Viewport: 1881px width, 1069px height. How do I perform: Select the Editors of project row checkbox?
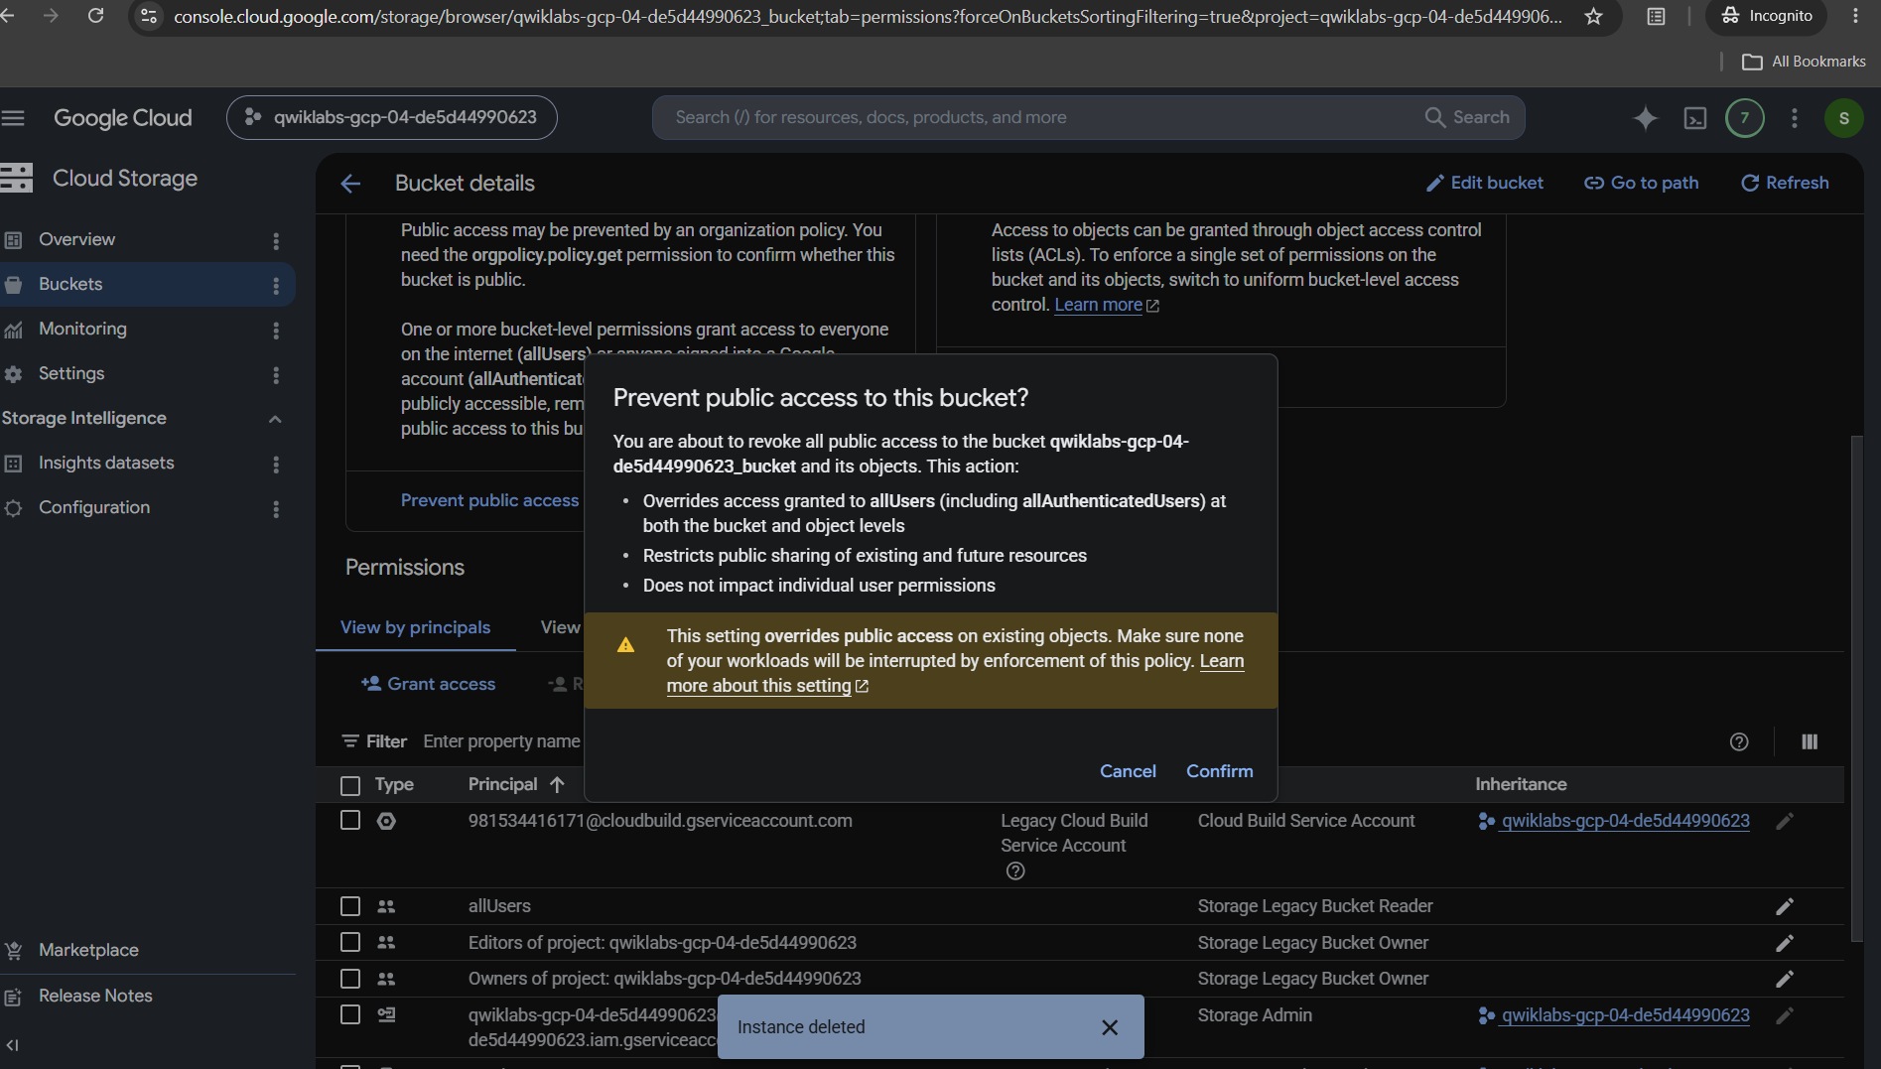[349, 942]
